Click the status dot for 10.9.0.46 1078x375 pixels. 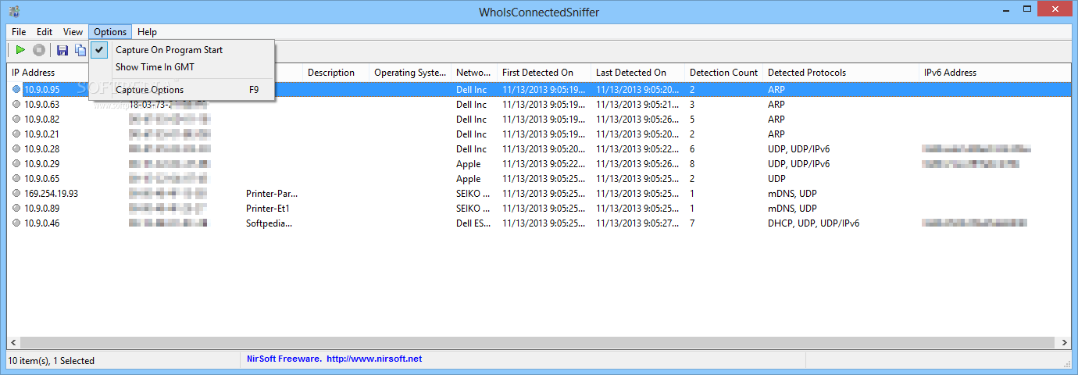[x=16, y=223]
